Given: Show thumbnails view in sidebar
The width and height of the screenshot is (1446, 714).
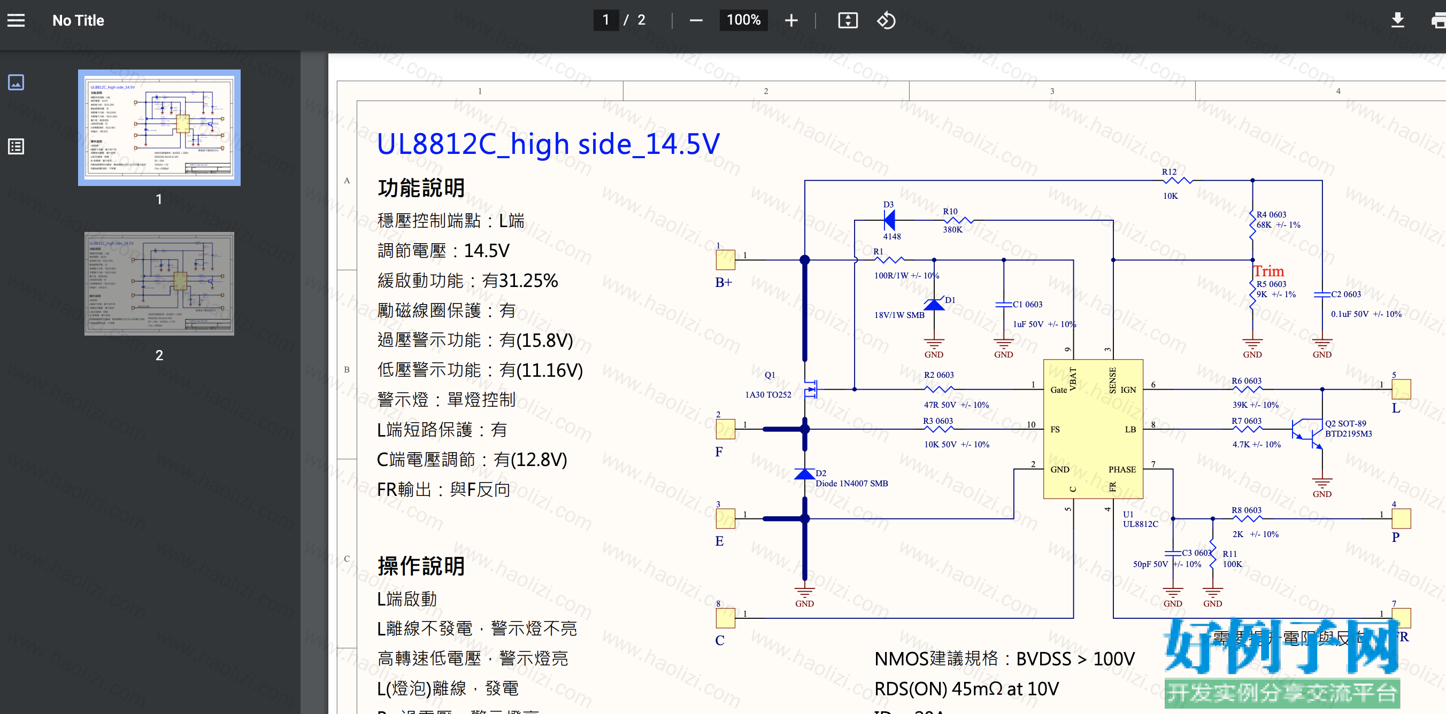Looking at the screenshot, I should click(x=16, y=82).
